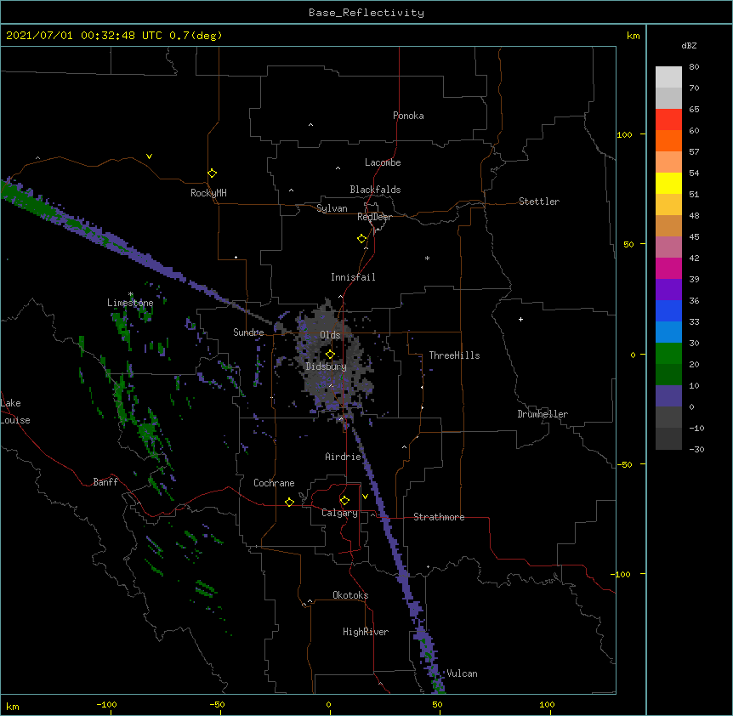Click the Strathmore town label
Screen dimensions: 733x716
439,517
